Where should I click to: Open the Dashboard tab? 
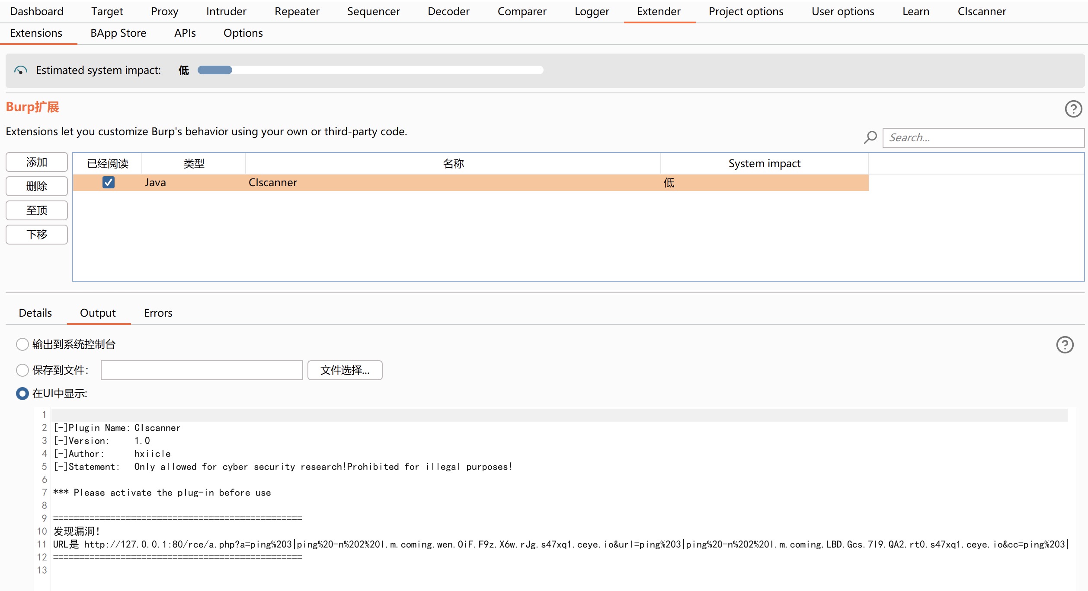click(x=37, y=11)
